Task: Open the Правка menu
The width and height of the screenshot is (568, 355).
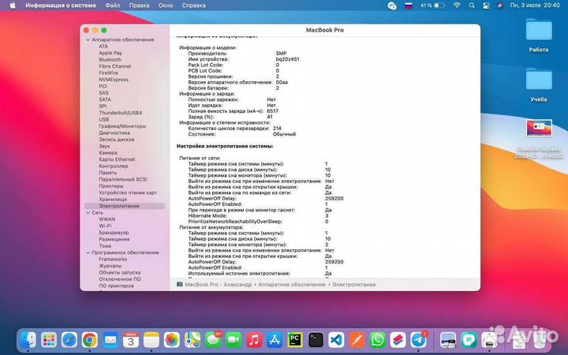Action: [139, 6]
